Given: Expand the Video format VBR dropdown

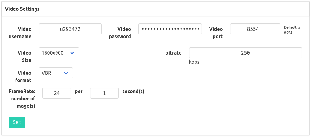Looking at the screenshot, I should point(56,73).
